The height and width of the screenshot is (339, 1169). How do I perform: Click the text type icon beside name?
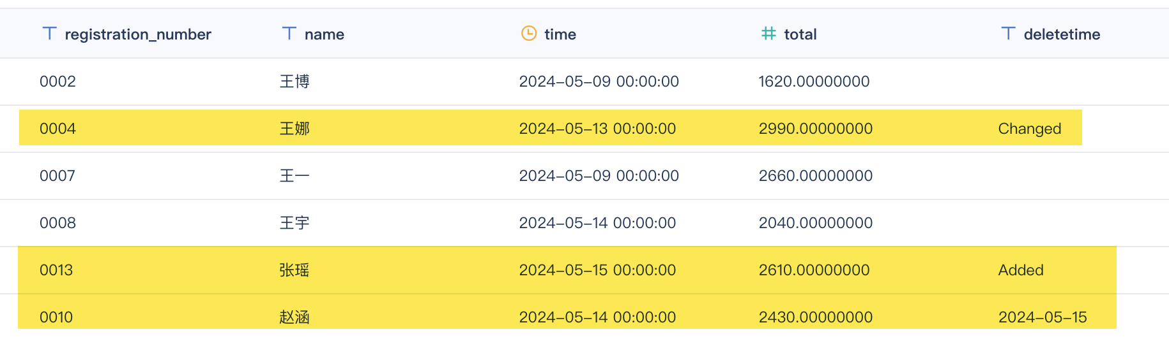point(289,33)
